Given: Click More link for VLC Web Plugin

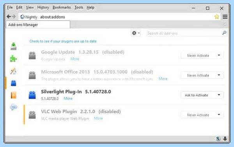Looking at the screenshot, I should pyautogui.click(x=98, y=118).
